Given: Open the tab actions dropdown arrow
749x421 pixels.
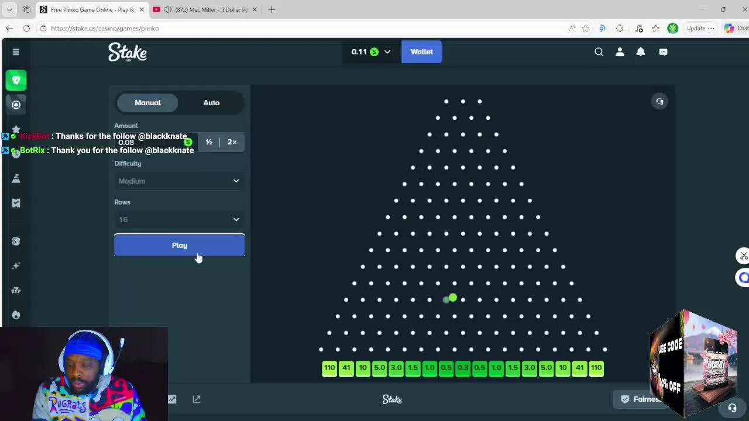Looking at the screenshot, I should (x=9, y=9).
